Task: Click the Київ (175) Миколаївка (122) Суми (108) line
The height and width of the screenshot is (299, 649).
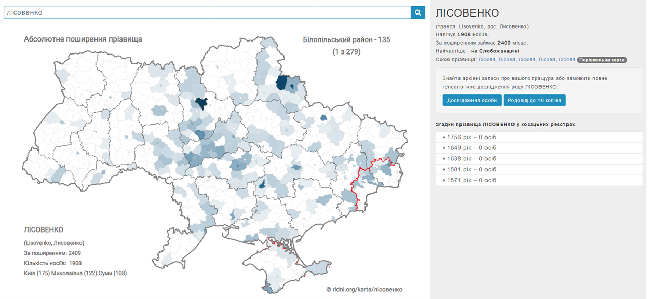Action: coord(75,273)
